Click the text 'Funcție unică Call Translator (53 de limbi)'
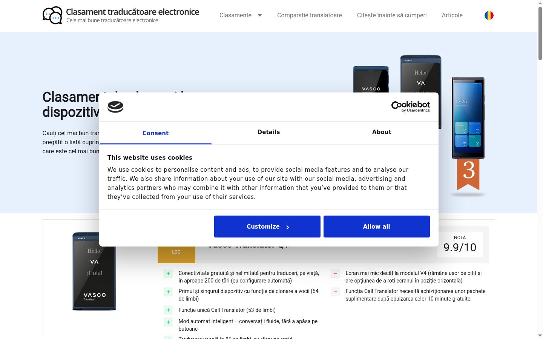 point(227,310)
